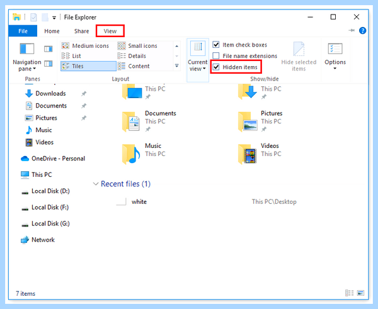The image size is (378, 309).
Task: Unpin Pictures using its sidebar pin icon
Action: (84, 118)
